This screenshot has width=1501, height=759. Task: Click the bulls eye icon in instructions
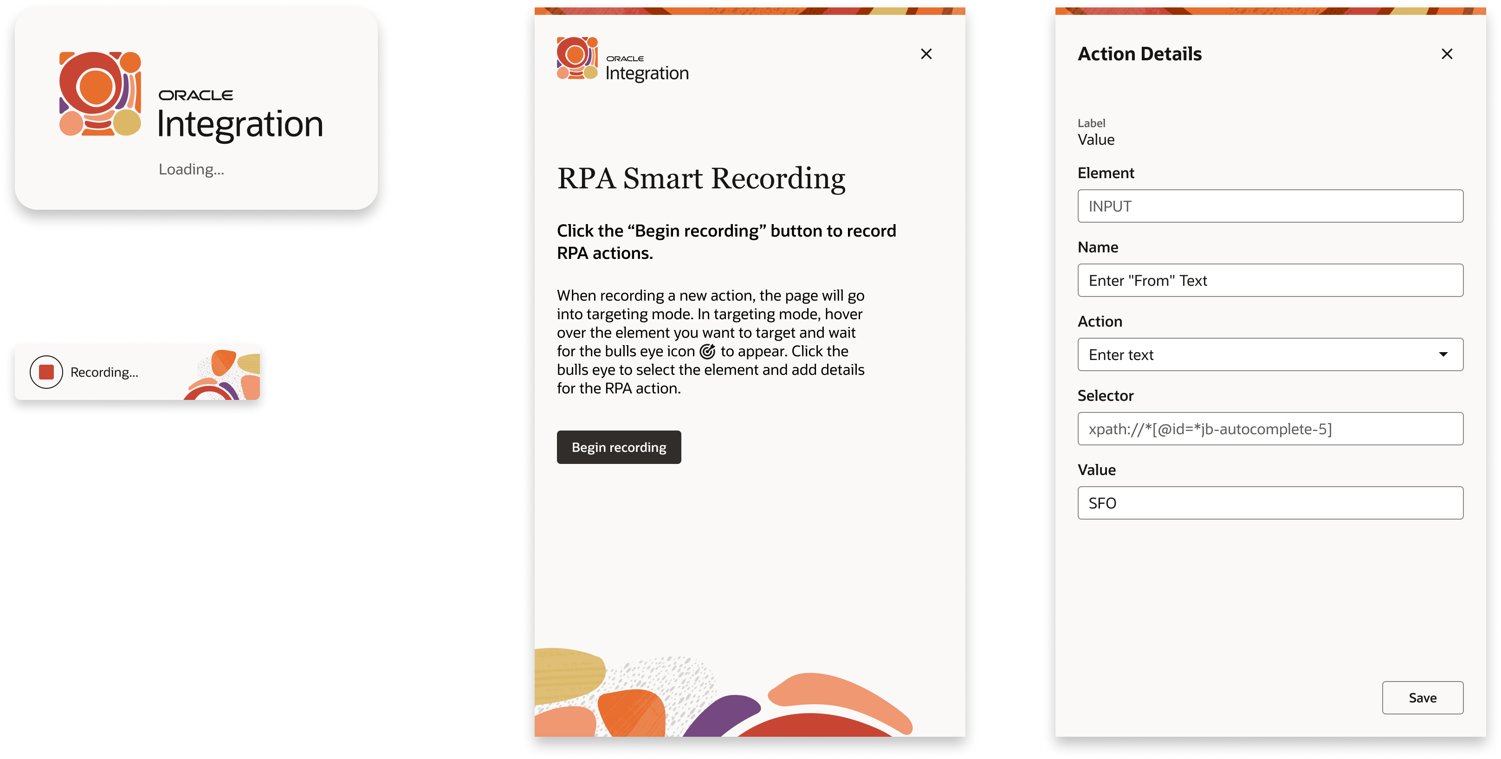click(707, 351)
